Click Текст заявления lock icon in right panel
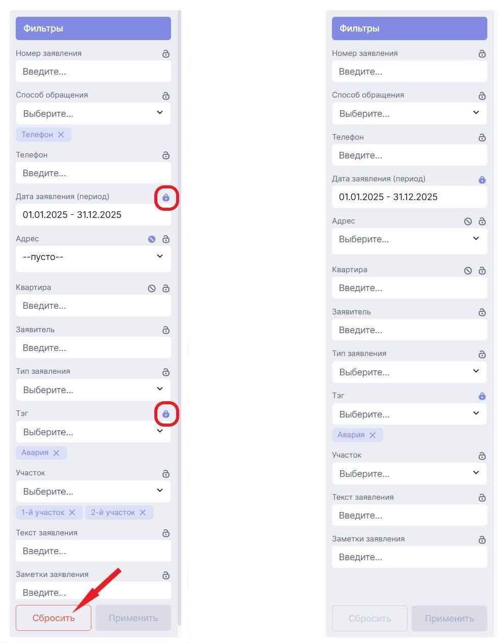Image resolution: width=501 pixels, height=643 pixels. pyautogui.click(x=482, y=498)
